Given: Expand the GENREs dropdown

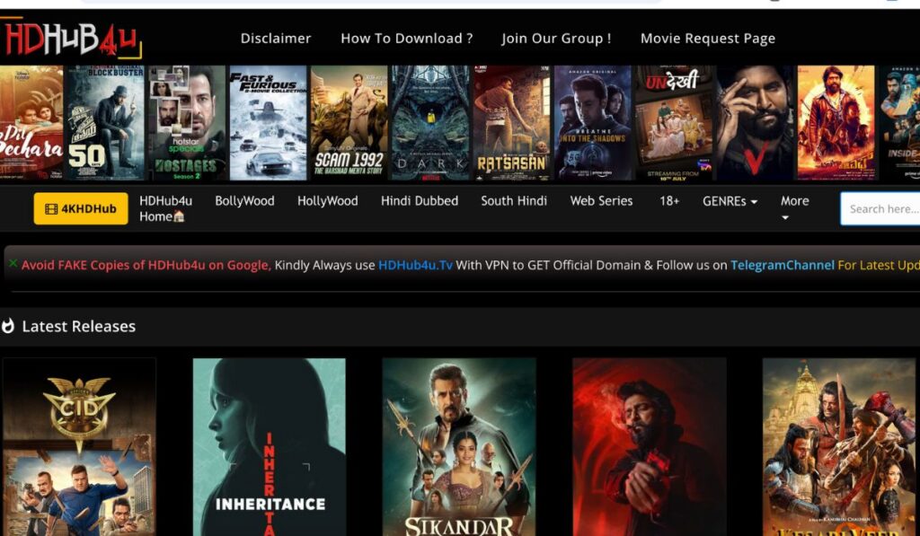Looking at the screenshot, I should point(730,201).
